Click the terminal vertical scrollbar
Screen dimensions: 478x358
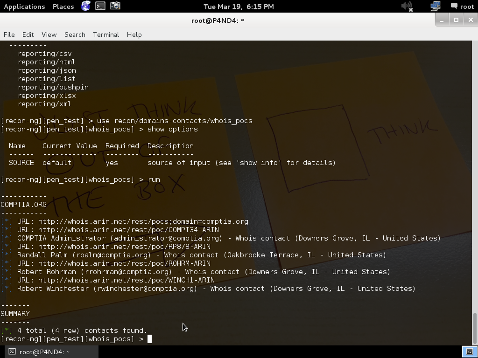click(475, 326)
